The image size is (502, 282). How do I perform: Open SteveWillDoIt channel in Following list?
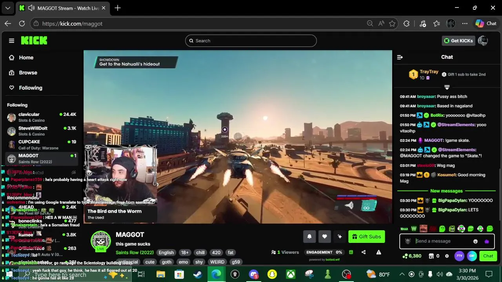[42, 131]
